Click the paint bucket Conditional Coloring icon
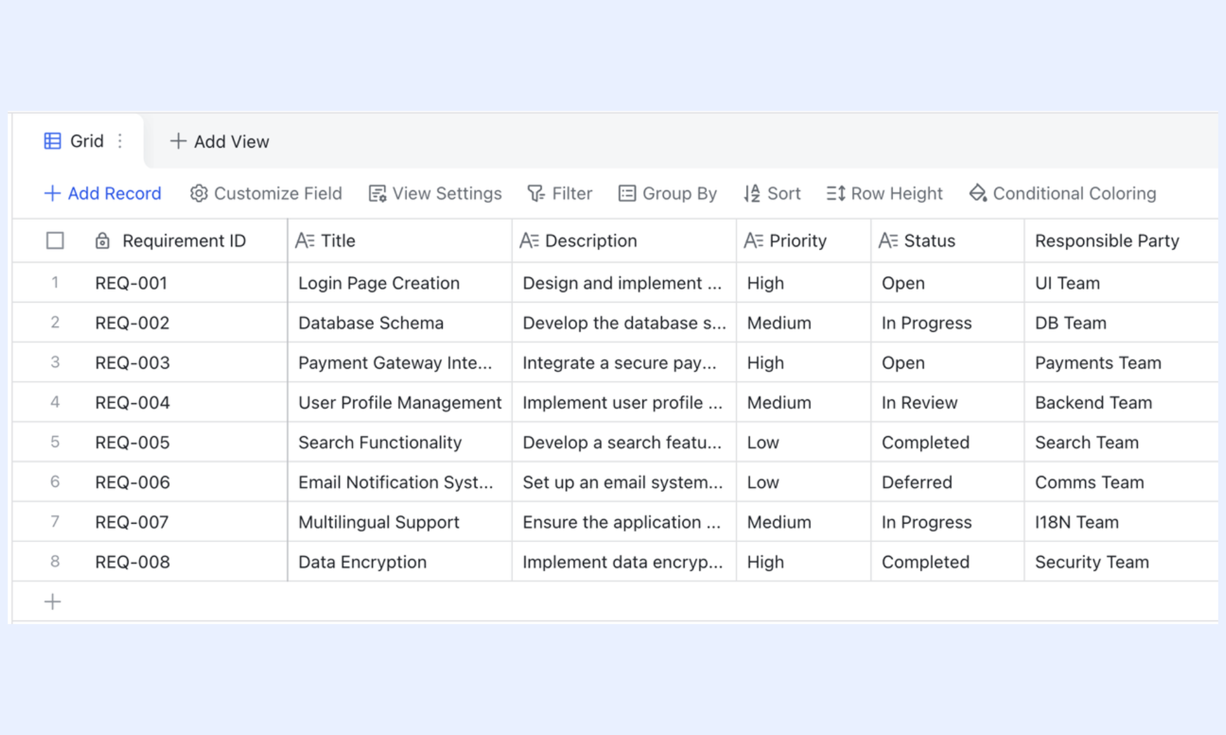The width and height of the screenshot is (1226, 735). click(x=978, y=193)
